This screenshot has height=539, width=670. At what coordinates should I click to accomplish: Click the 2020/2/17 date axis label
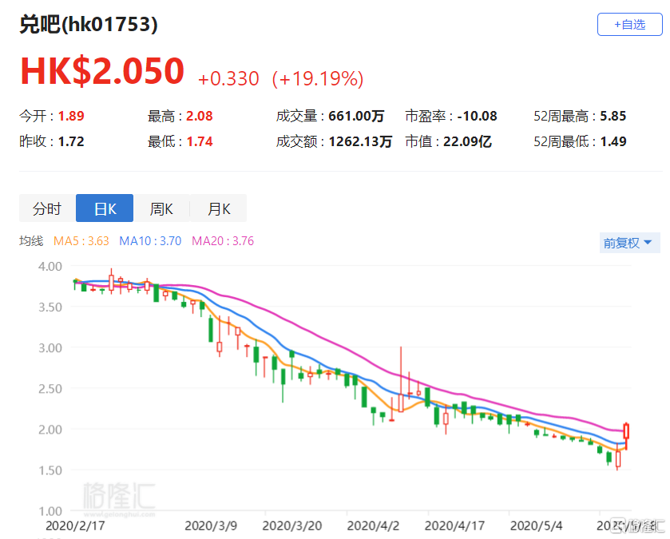(75, 525)
